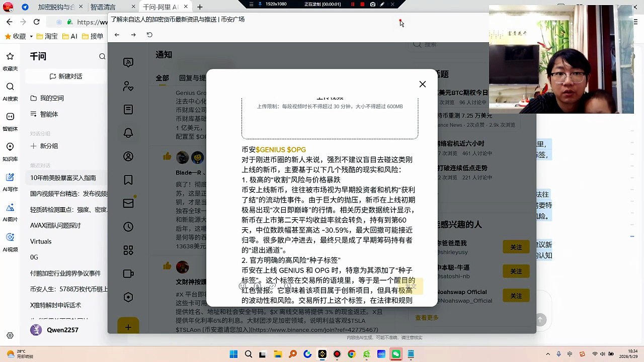
Task: Open the AI bookmarks folder
Action: (x=69, y=36)
